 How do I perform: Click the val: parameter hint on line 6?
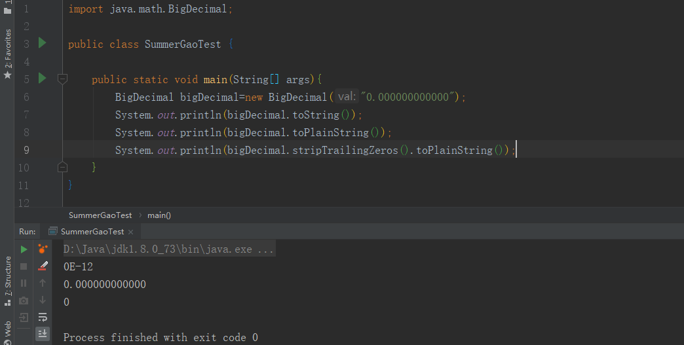coord(347,96)
